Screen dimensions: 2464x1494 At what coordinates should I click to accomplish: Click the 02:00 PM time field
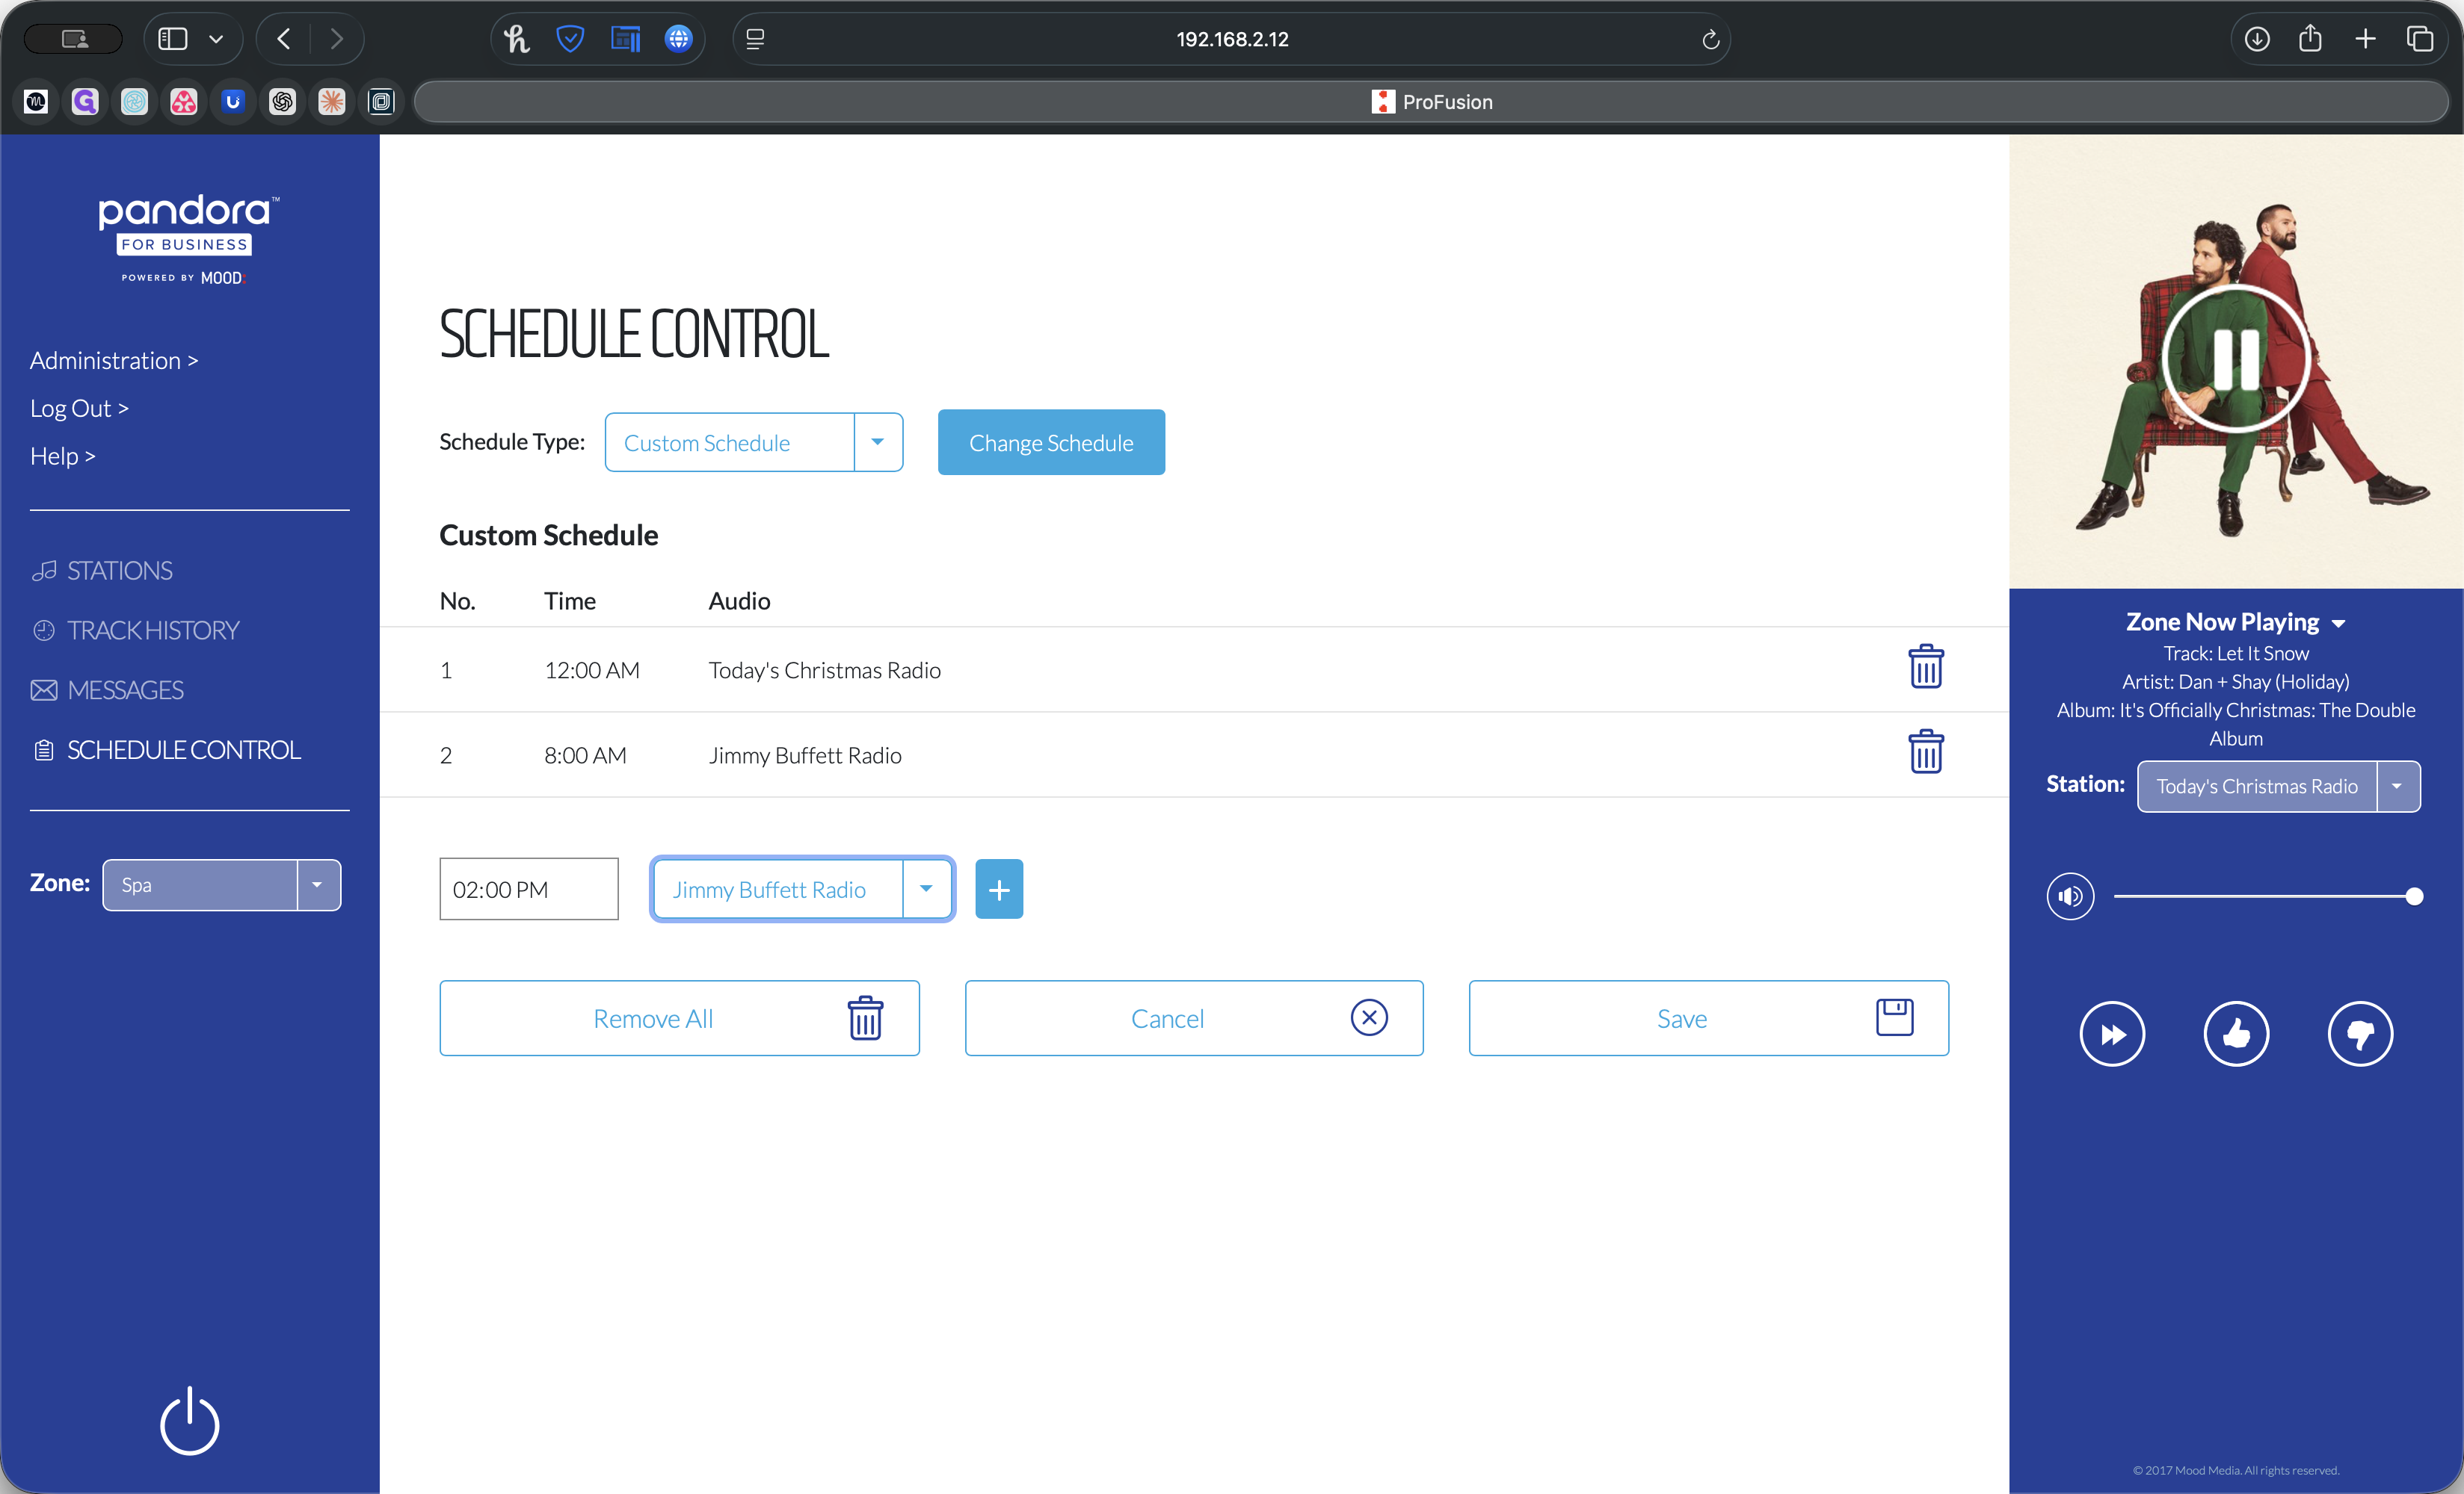[529, 888]
